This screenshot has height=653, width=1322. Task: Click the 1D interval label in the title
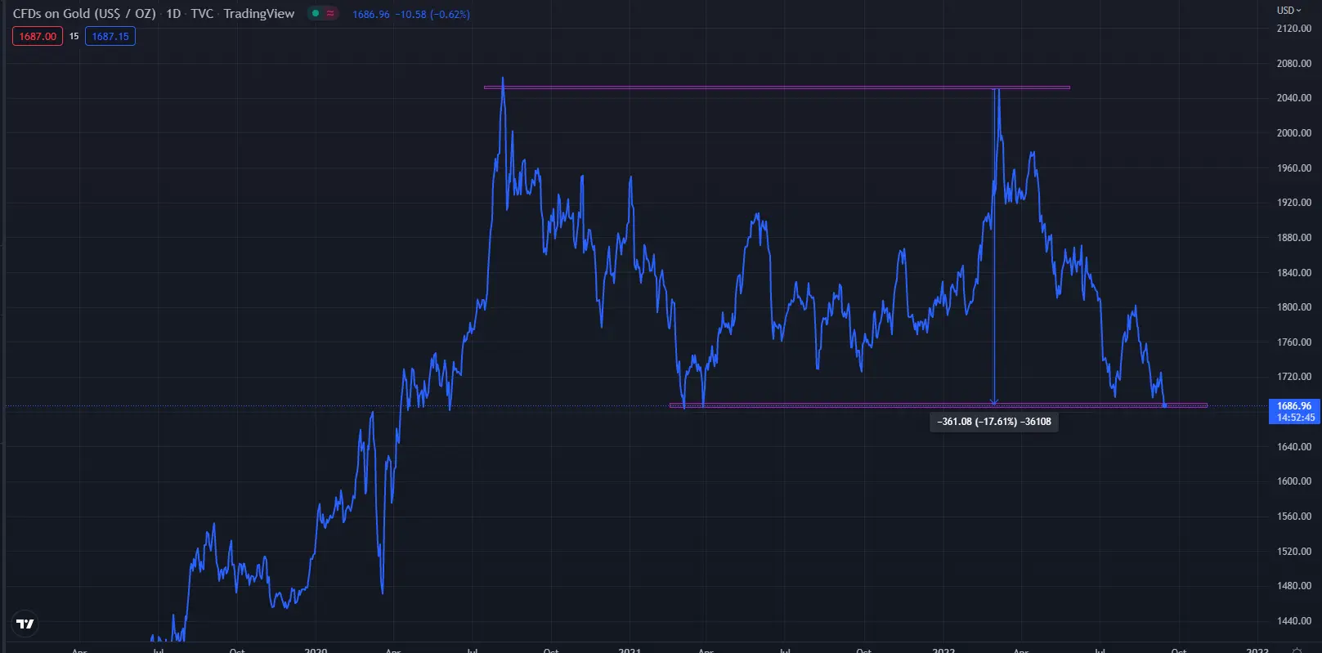coord(173,14)
